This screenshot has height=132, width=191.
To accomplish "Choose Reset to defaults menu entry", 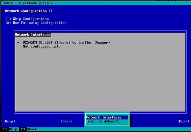I will (103, 121).
